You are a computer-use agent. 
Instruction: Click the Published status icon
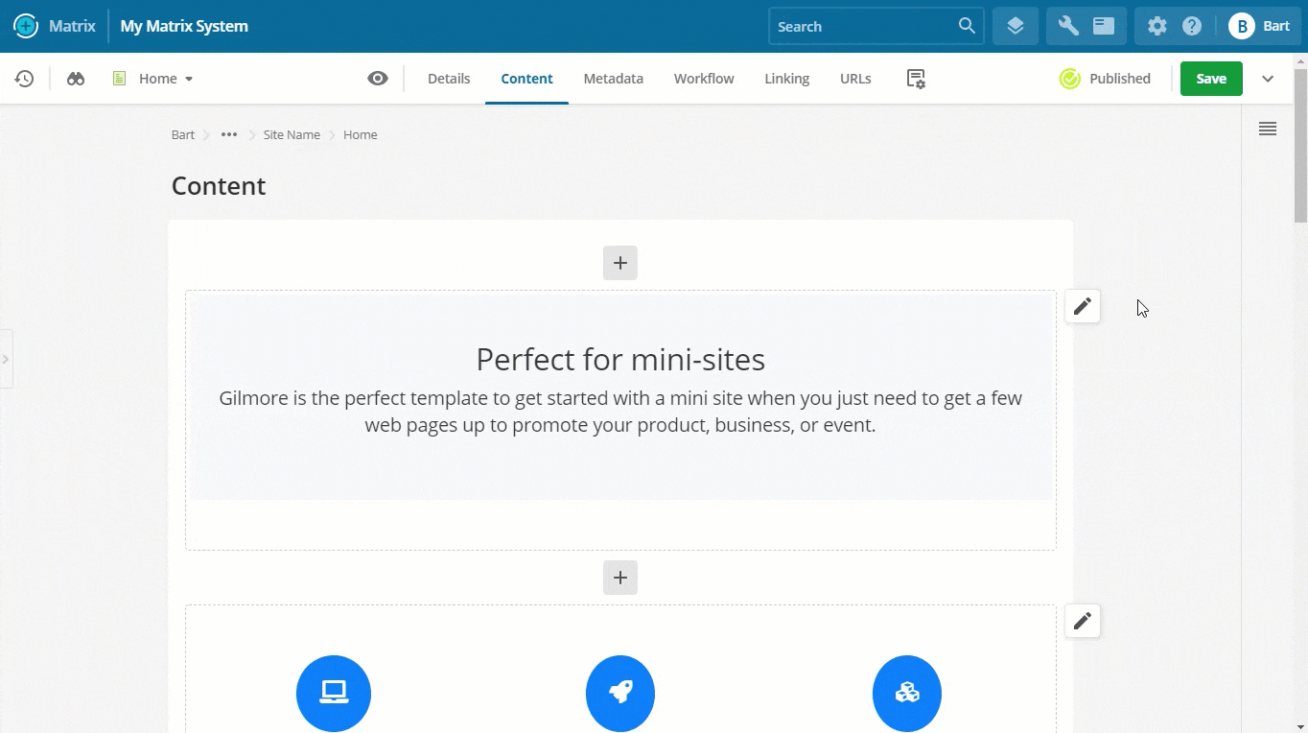tap(1070, 79)
